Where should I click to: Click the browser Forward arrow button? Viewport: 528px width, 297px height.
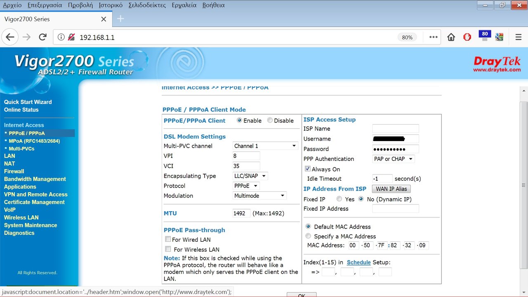(26, 37)
